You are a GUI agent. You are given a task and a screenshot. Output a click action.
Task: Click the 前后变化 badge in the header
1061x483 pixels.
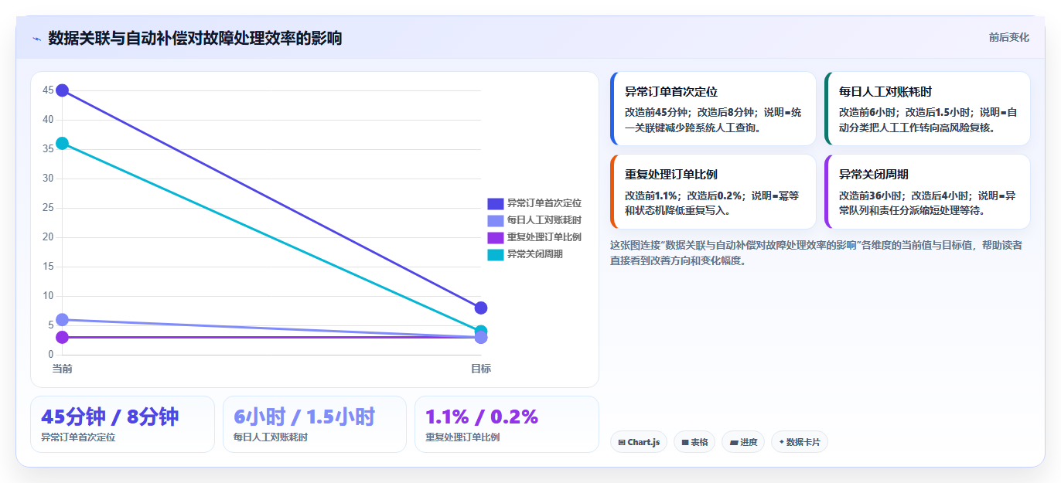(x=1008, y=37)
